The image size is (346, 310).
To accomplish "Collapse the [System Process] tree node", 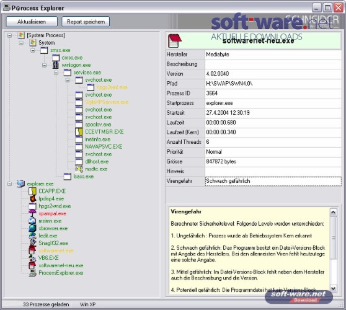I will [x=9, y=35].
